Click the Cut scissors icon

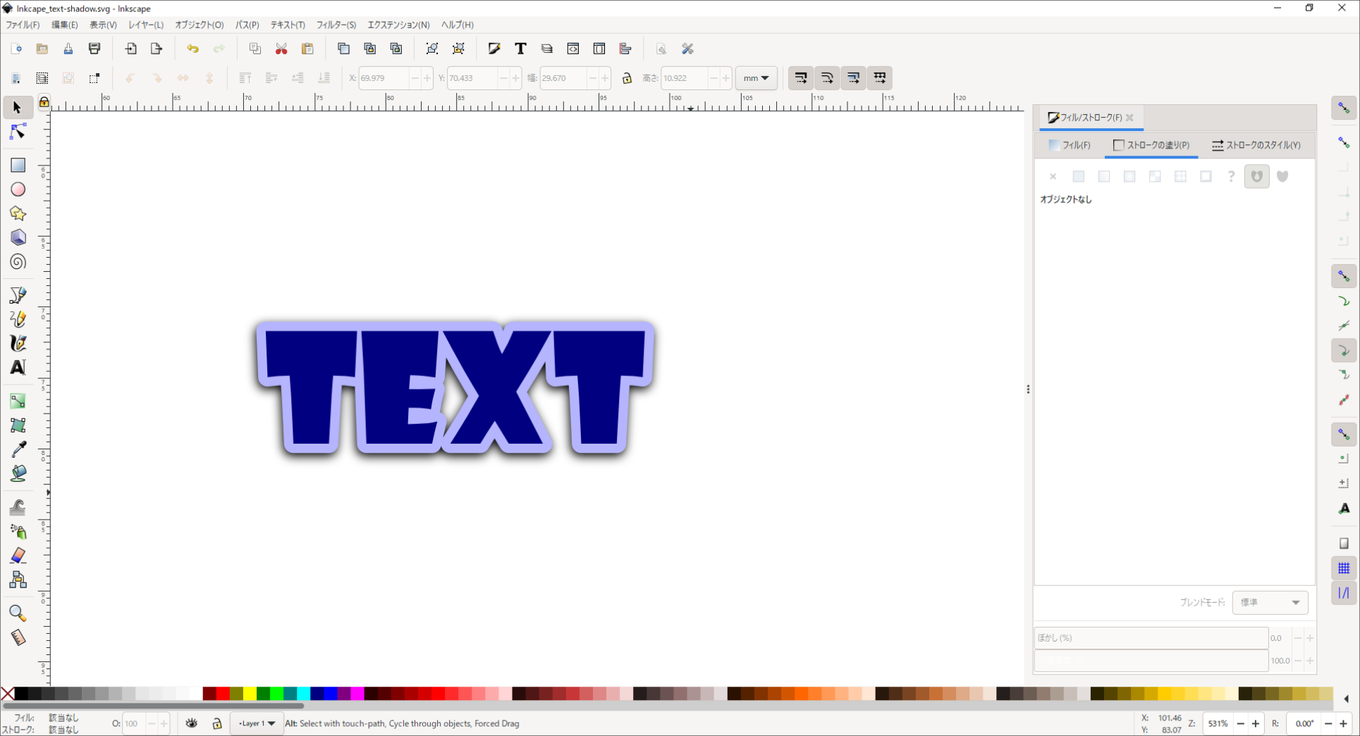tap(281, 49)
